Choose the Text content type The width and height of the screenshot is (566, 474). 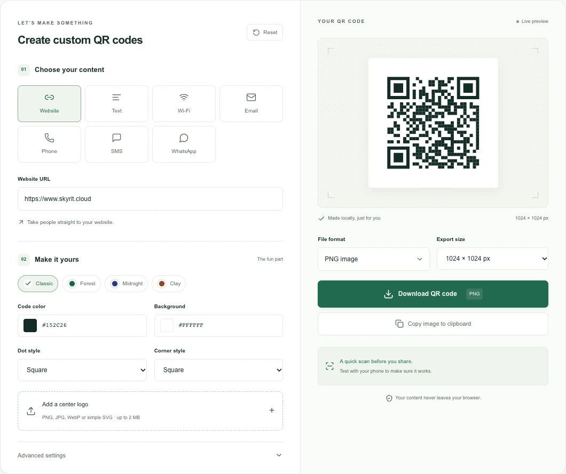116,104
